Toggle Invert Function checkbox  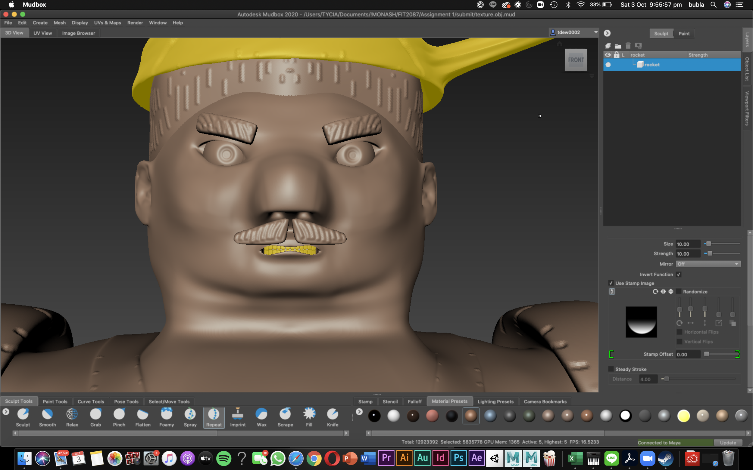point(679,275)
